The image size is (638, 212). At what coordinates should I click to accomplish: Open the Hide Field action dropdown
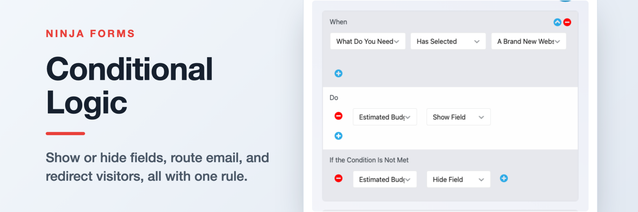(459, 179)
